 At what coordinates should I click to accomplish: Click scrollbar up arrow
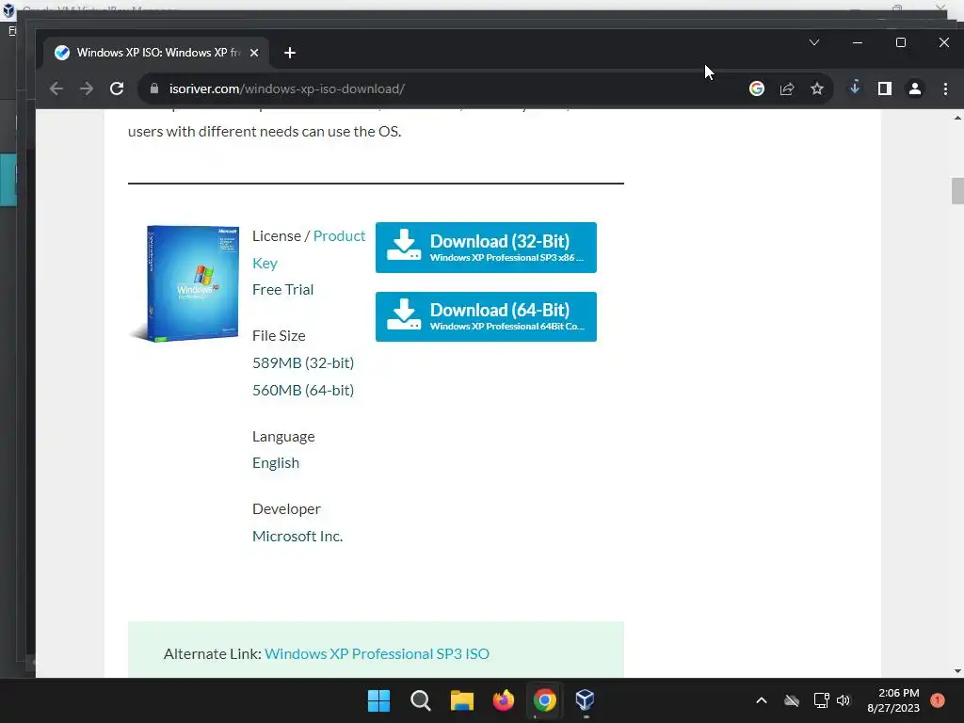coord(957,117)
